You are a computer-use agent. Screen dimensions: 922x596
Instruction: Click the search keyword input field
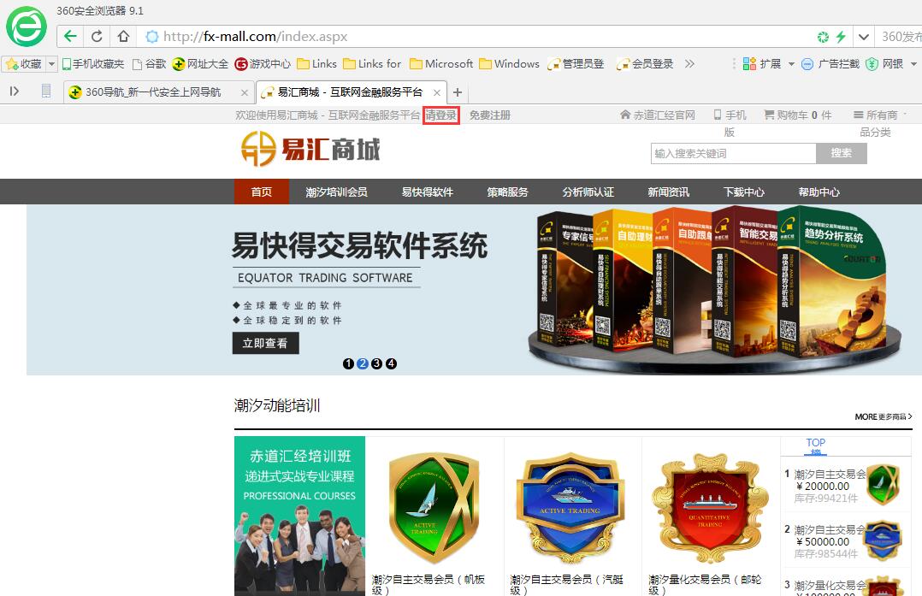point(733,153)
